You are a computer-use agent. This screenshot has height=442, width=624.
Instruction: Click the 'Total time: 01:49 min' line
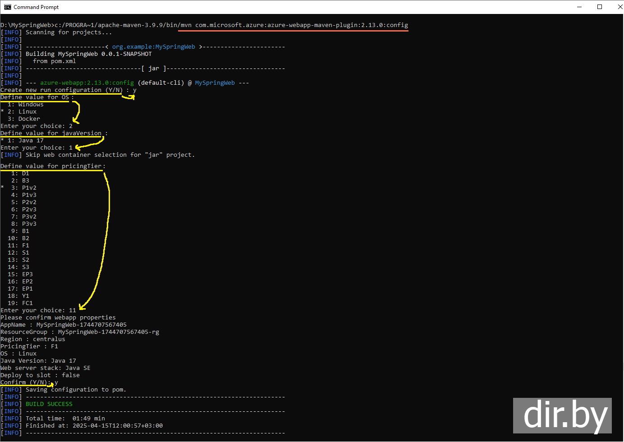(65, 419)
